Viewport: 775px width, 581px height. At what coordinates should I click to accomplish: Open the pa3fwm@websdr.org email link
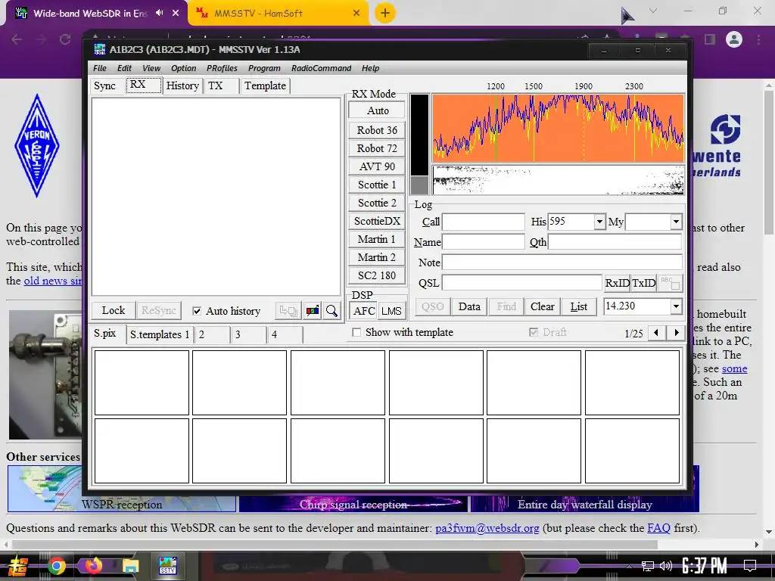tap(487, 527)
